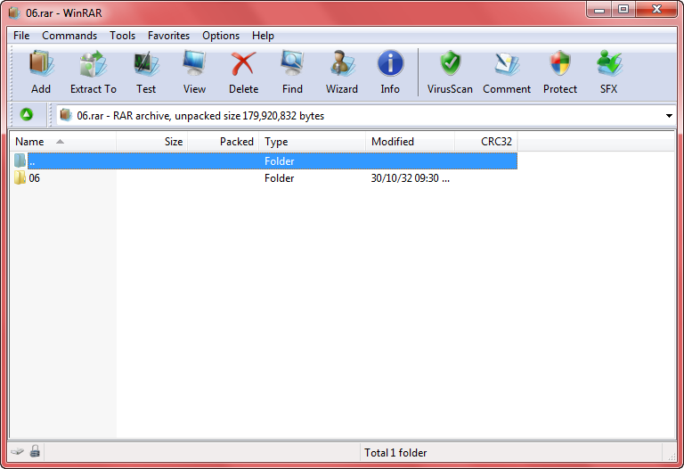Image resolution: width=684 pixels, height=469 pixels.
Task: Maximize the WinRAR window
Action: 623,10
